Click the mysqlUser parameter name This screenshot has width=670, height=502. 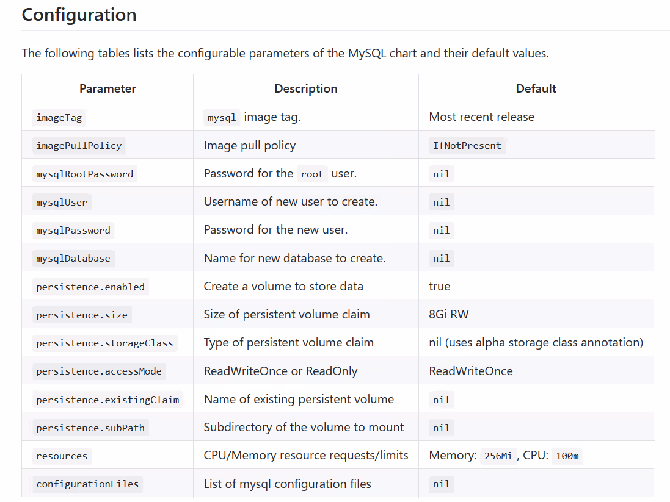point(62,203)
